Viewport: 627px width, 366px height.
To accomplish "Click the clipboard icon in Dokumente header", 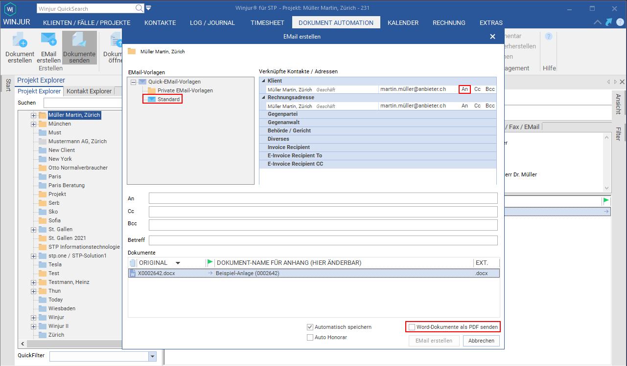I will coord(133,263).
